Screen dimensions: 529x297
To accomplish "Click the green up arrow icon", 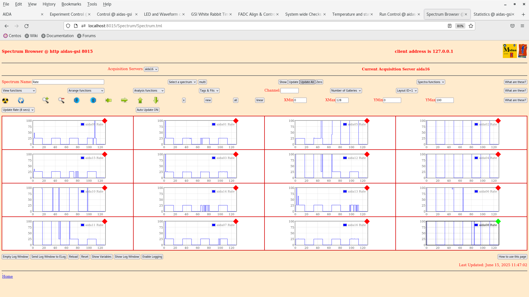I will pyautogui.click(x=140, y=100).
